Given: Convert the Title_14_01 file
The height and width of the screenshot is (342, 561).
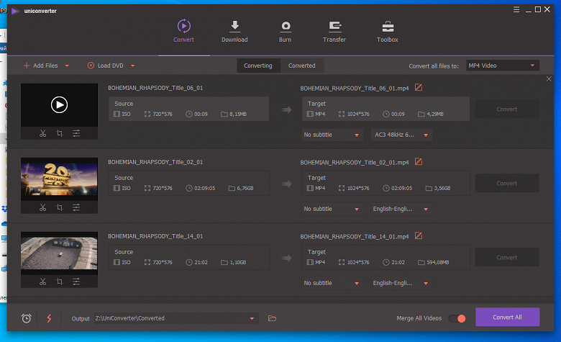Looking at the screenshot, I should click(x=507, y=258).
